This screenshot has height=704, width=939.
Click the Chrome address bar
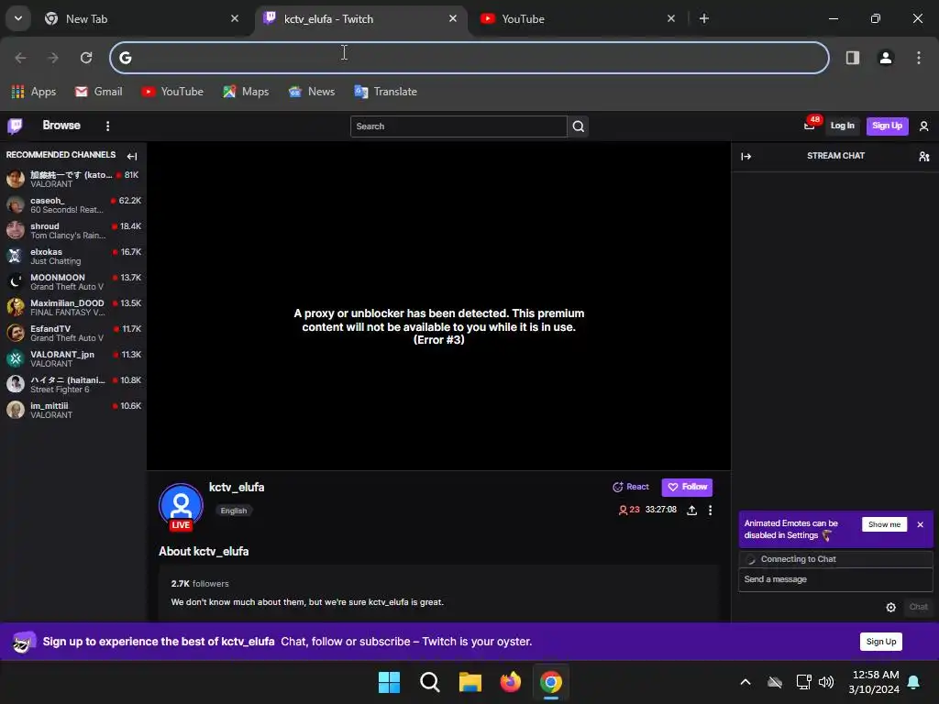(x=469, y=58)
